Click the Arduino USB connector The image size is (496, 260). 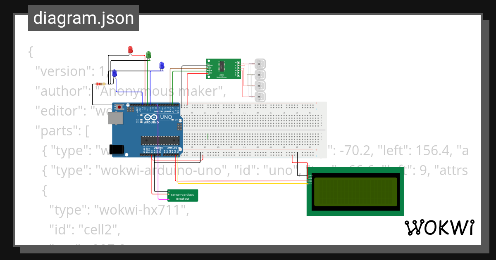tap(115, 119)
